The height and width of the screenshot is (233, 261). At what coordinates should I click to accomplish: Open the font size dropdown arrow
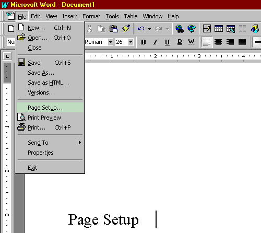[131, 42]
